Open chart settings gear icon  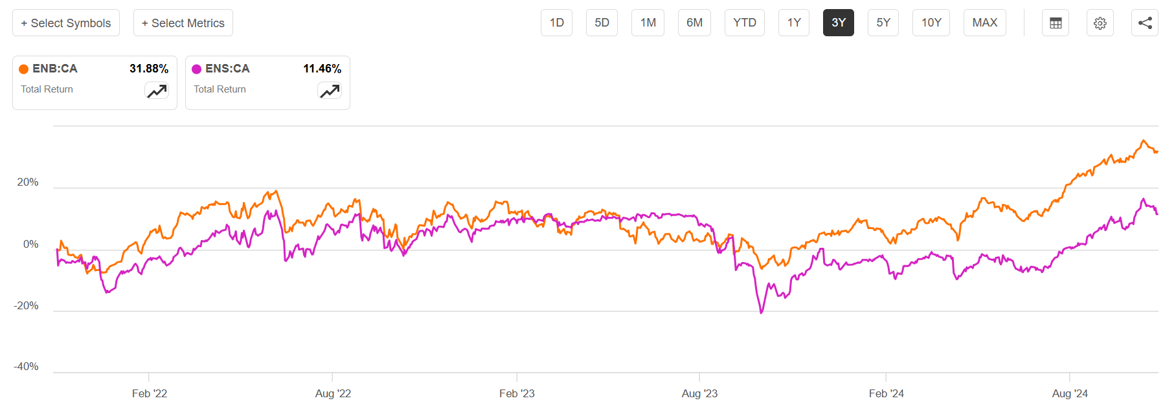(1100, 23)
